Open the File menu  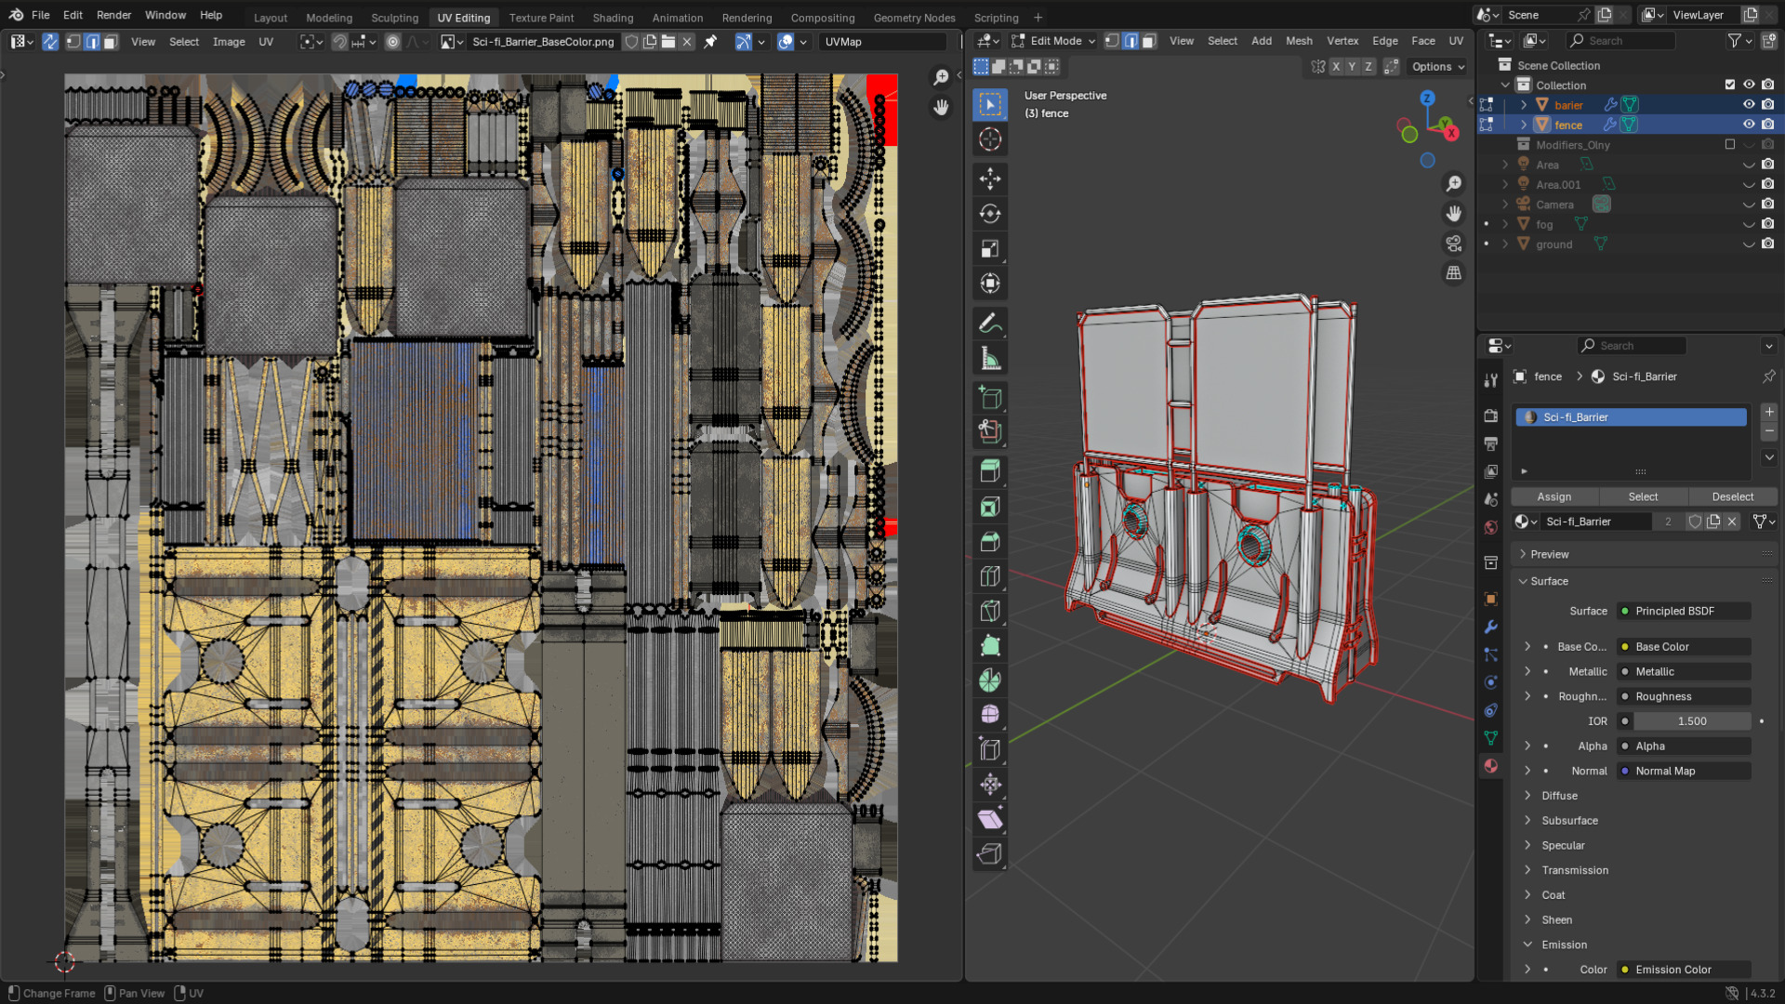pos(41,15)
